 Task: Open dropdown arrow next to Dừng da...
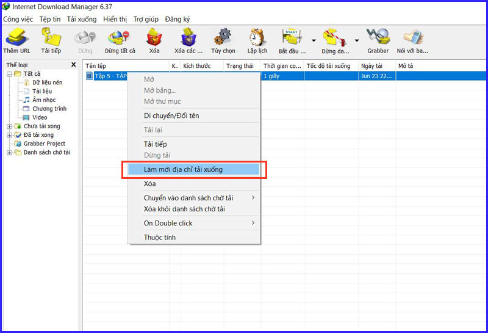click(357, 40)
